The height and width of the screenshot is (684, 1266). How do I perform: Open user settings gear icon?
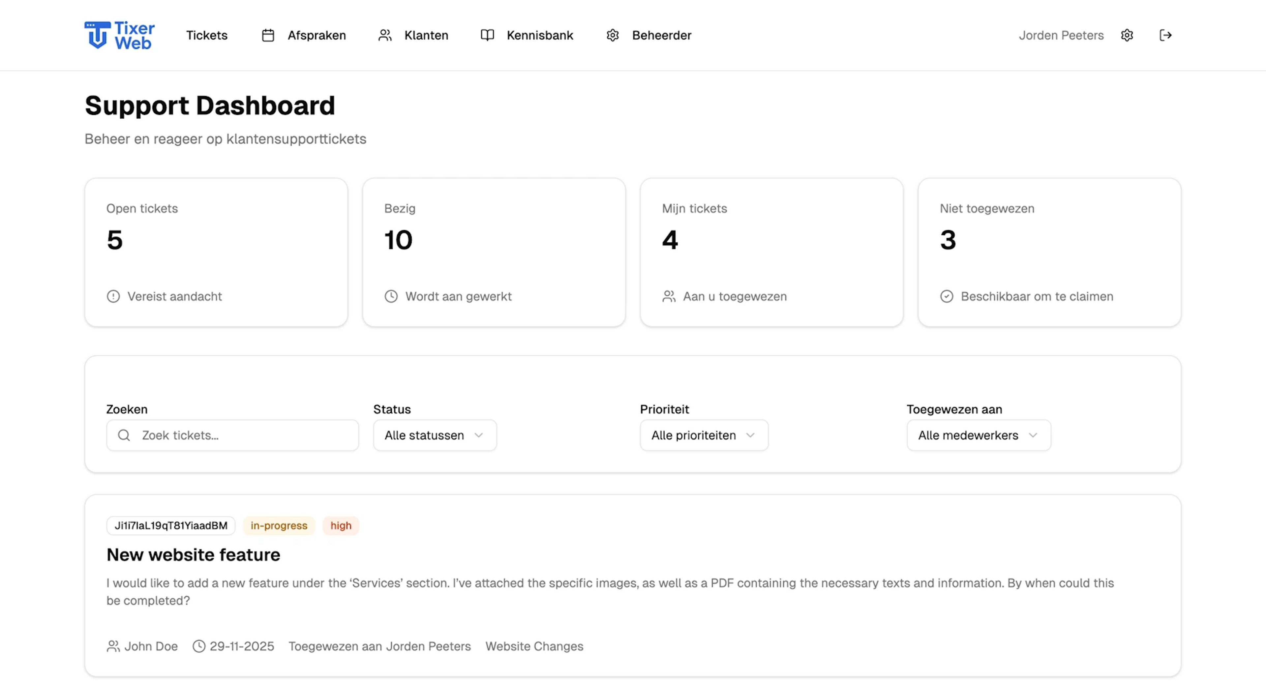tap(1127, 35)
